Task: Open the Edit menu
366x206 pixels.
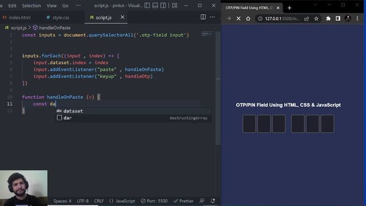Action: tap(12, 6)
